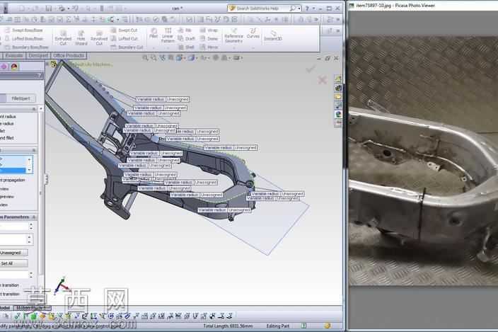Select the No preview option
This screenshot has height=332, width=498.
[x=4, y=205]
